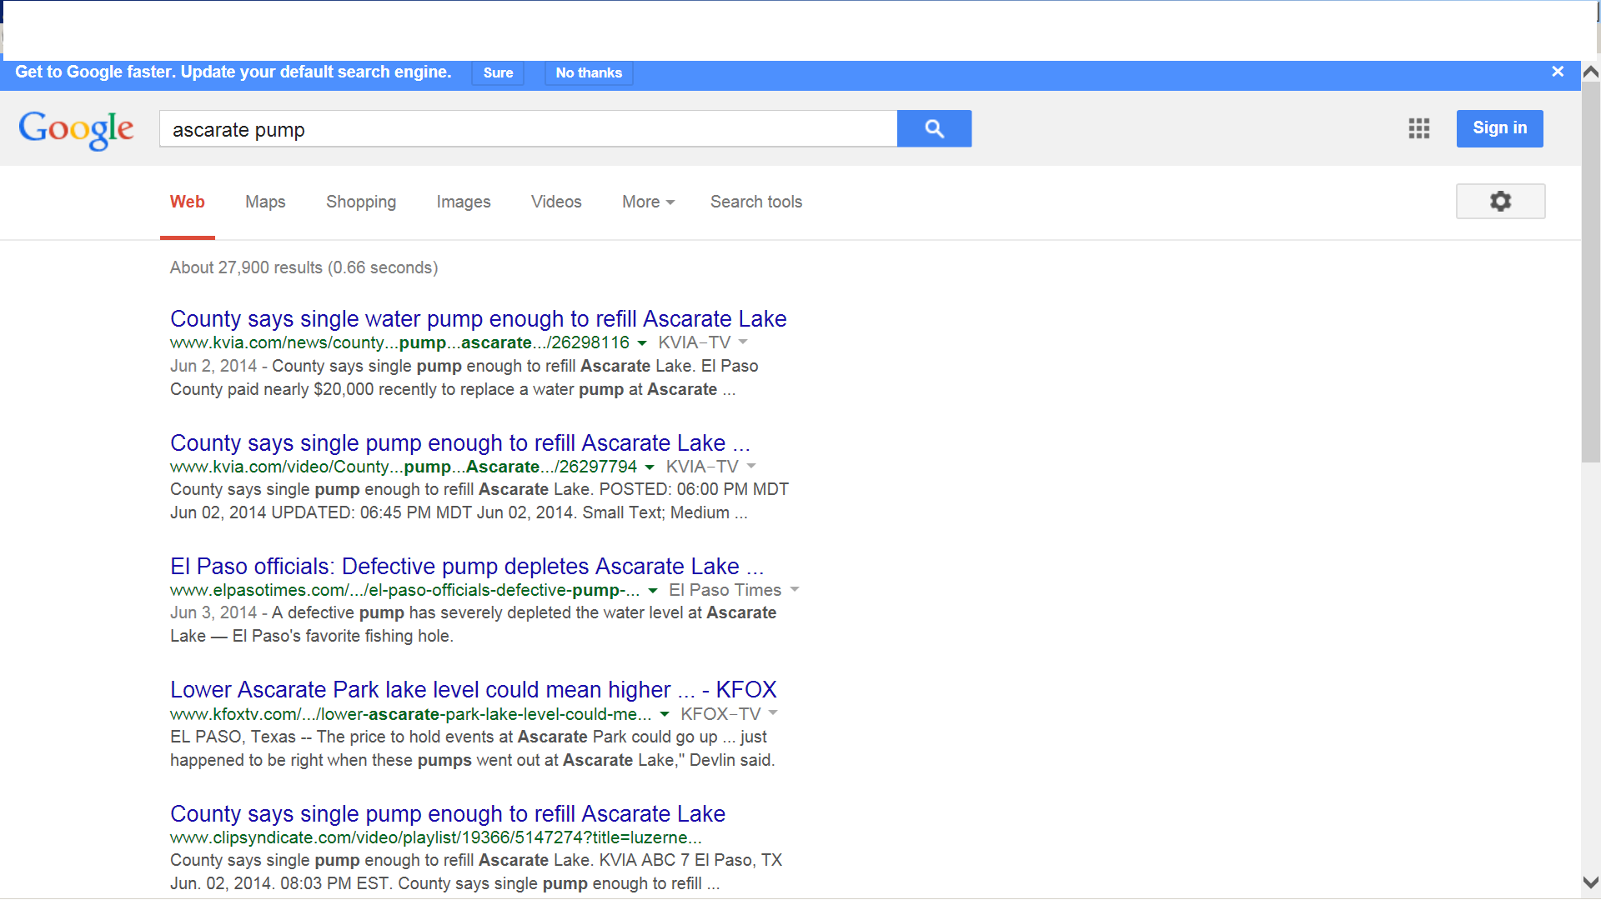Click the ascarate pump search field
The height and width of the screenshot is (900, 1601).
(x=527, y=129)
